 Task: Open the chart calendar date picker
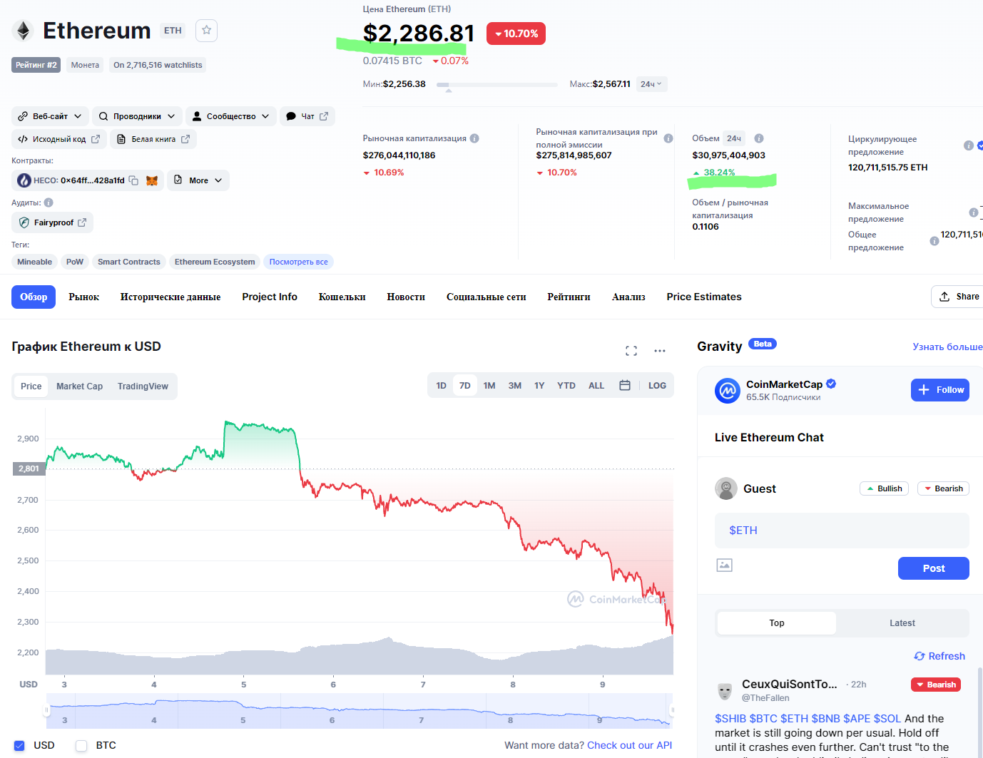(625, 386)
